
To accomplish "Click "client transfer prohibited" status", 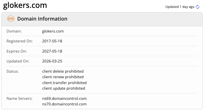I will click(64, 83).
